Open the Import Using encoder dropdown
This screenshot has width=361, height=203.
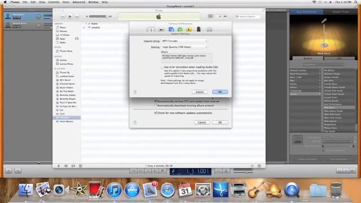(184, 41)
